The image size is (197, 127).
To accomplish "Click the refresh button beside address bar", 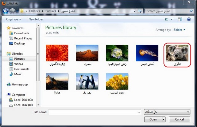I will [x=140, y=11].
